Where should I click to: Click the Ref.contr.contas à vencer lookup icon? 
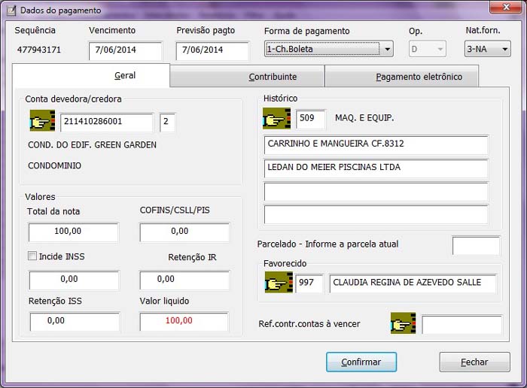pyautogui.click(x=404, y=324)
